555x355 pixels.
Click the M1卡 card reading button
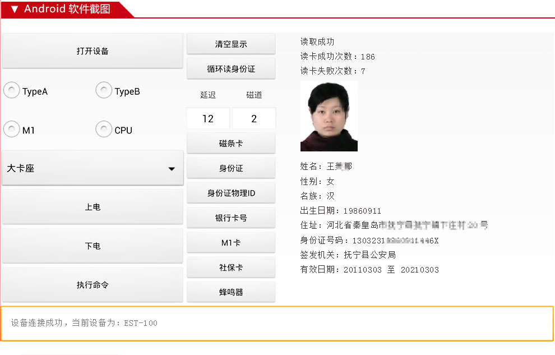tap(230, 242)
